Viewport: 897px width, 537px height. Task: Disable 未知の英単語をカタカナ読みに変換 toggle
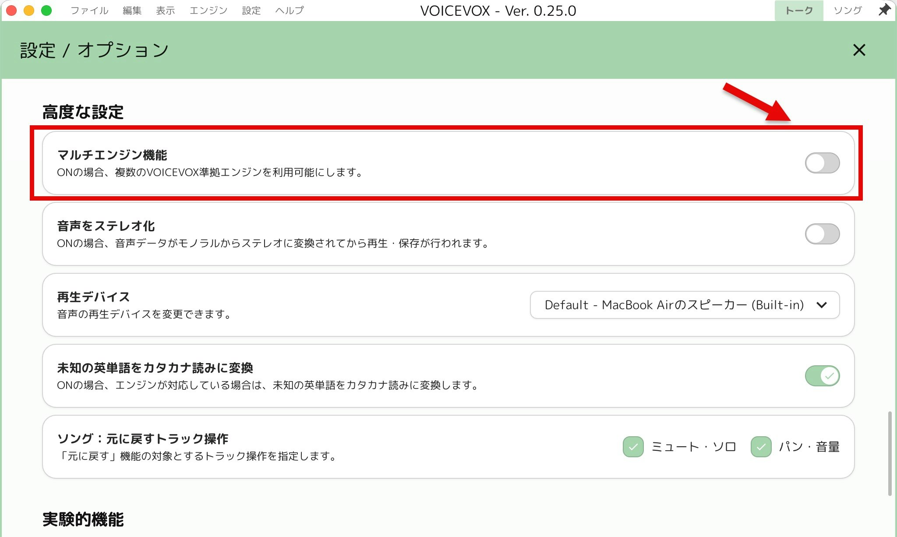[x=822, y=376]
